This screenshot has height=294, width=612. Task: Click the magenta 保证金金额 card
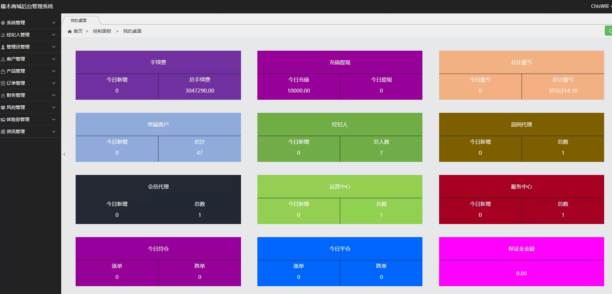[x=521, y=262]
